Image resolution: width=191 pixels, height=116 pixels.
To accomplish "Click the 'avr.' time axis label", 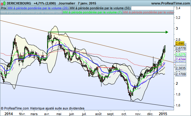I will [47, 114].
